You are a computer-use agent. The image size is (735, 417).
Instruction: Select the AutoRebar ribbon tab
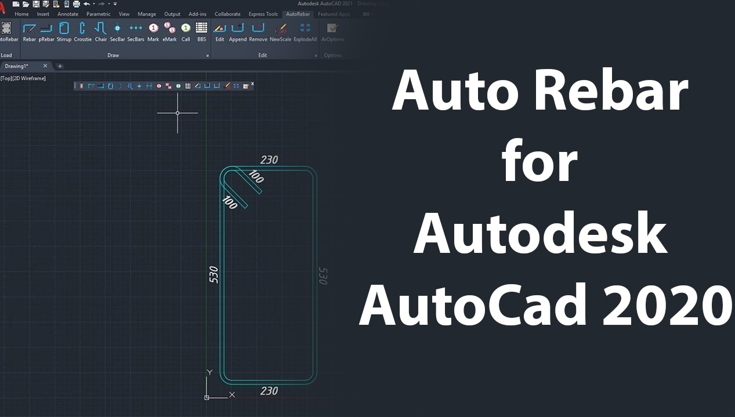tap(298, 14)
